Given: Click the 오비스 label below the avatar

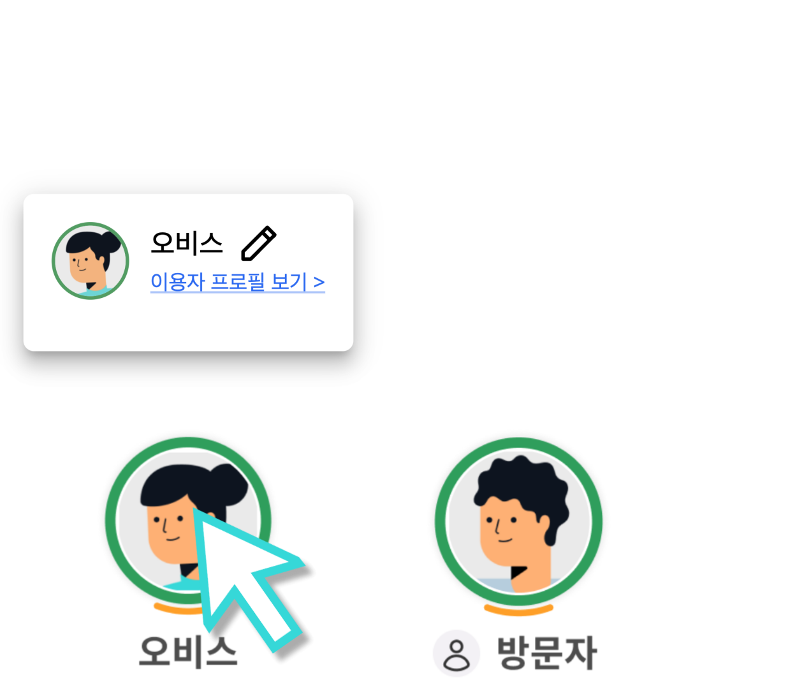Looking at the screenshot, I should [188, 652].
